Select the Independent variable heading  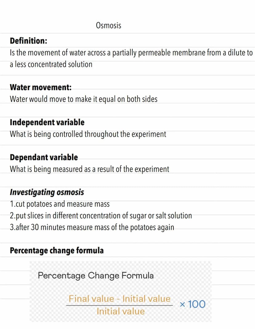coord(47,122)
